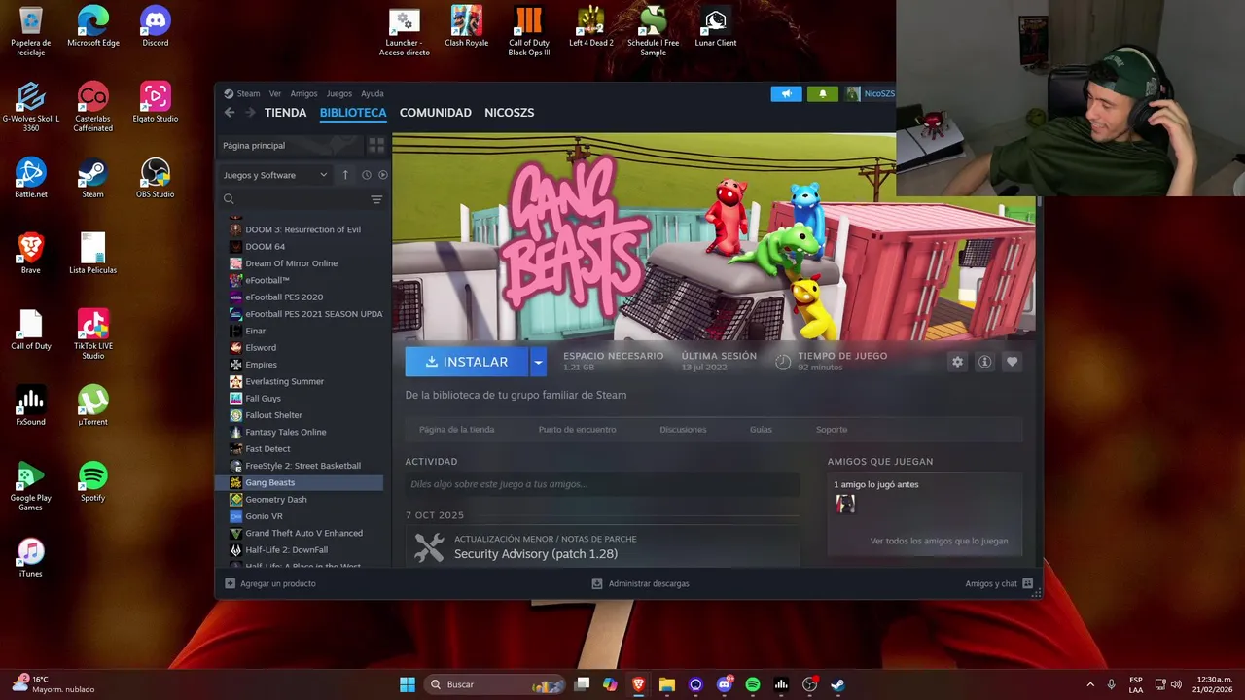1245x700 pixels.
Task: Show recent games via clock icon
Action: 366,175
